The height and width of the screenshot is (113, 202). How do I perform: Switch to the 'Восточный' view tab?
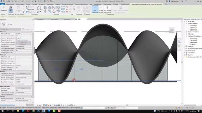[54, 19]
